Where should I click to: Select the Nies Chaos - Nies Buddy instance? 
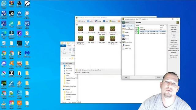(113, 40)
